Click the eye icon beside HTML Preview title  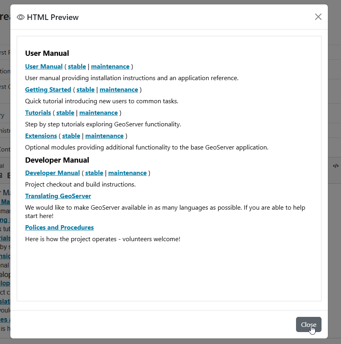21,17
